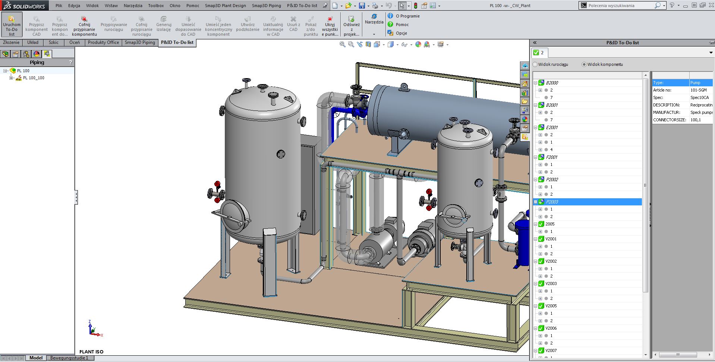The width and height of the screenshot is (715, 362).
Task: Click Custom Properties icon in task pane
Action: (x=525, y=128)
